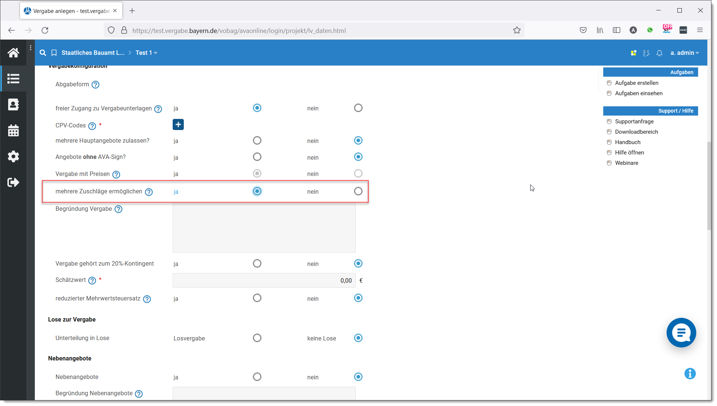The width and height of the screenshot is (717, 406).
Task: Click into the Begründung Vergabe text area
Action: [x=264, y=227]
